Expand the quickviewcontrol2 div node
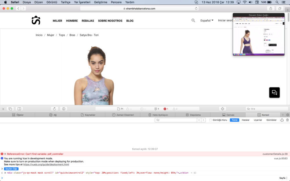The height and width of the screenshot is (181, 290). point(5,173)
